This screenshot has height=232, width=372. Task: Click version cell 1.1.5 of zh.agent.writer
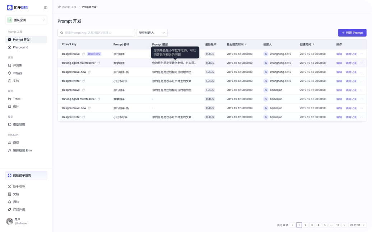pyautogui.click(x=210, y=81)
